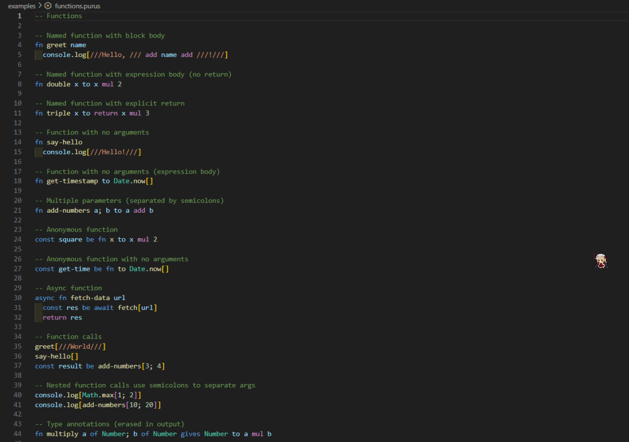Screen dimensions: 629x442
Task: Click line number 30 in gutter
Action: point(18,298)
